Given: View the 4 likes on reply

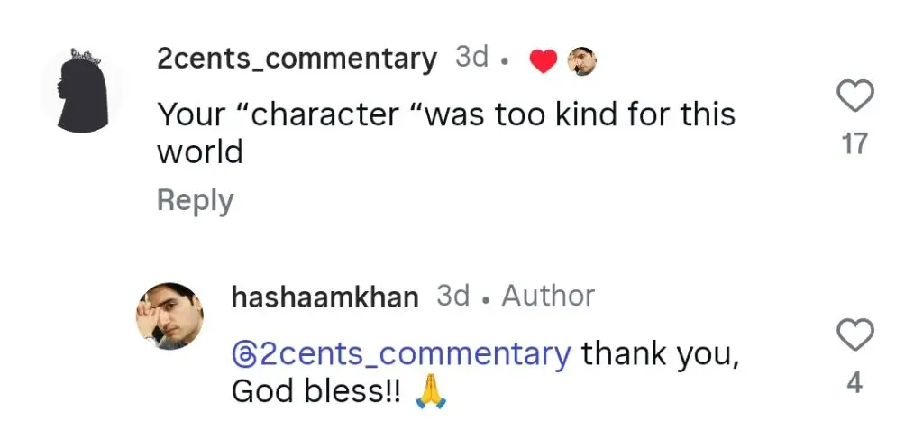Looking at the screenshot, I should 854,384.
